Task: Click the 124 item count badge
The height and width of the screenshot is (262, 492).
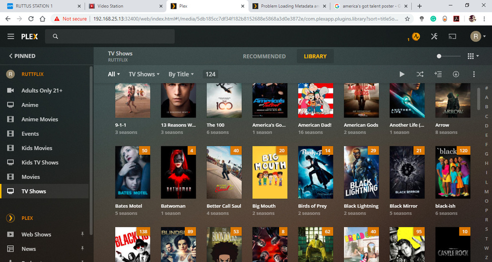Action: [x=210, y=74]
